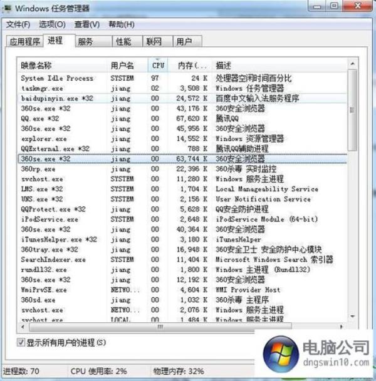Toggle 显示所有用户的进程 checkbox
376x381 pixels.
tap(21, 343)
